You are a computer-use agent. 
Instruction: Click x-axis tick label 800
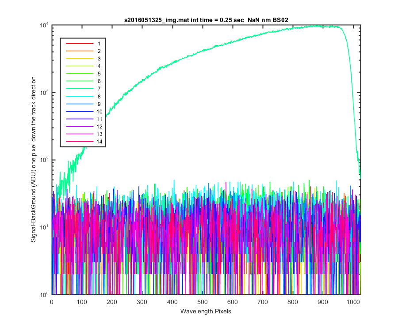coord(293,302)
